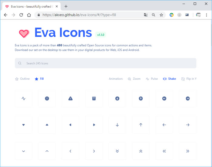Click the Eva Icons heading
The image size is (212, 167).
tap(63, 32)
